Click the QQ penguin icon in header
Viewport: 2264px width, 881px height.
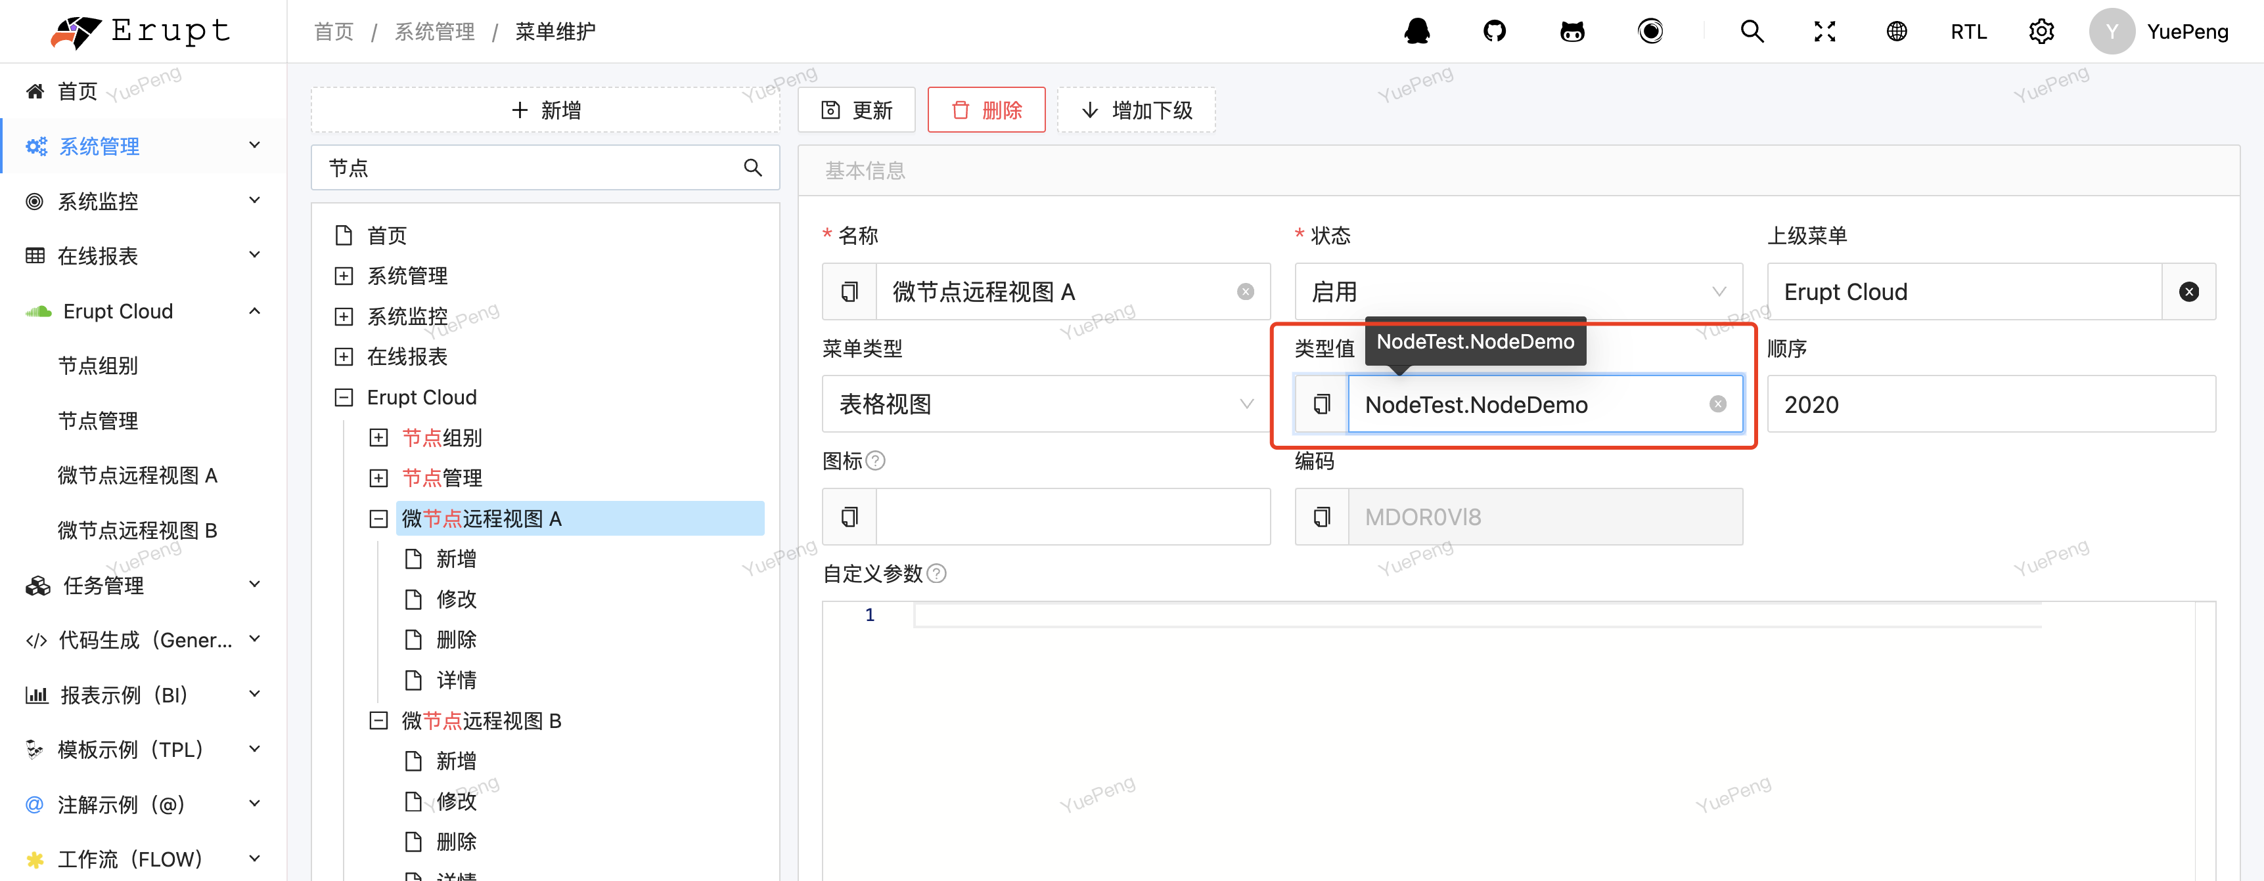pos(1416,32)
